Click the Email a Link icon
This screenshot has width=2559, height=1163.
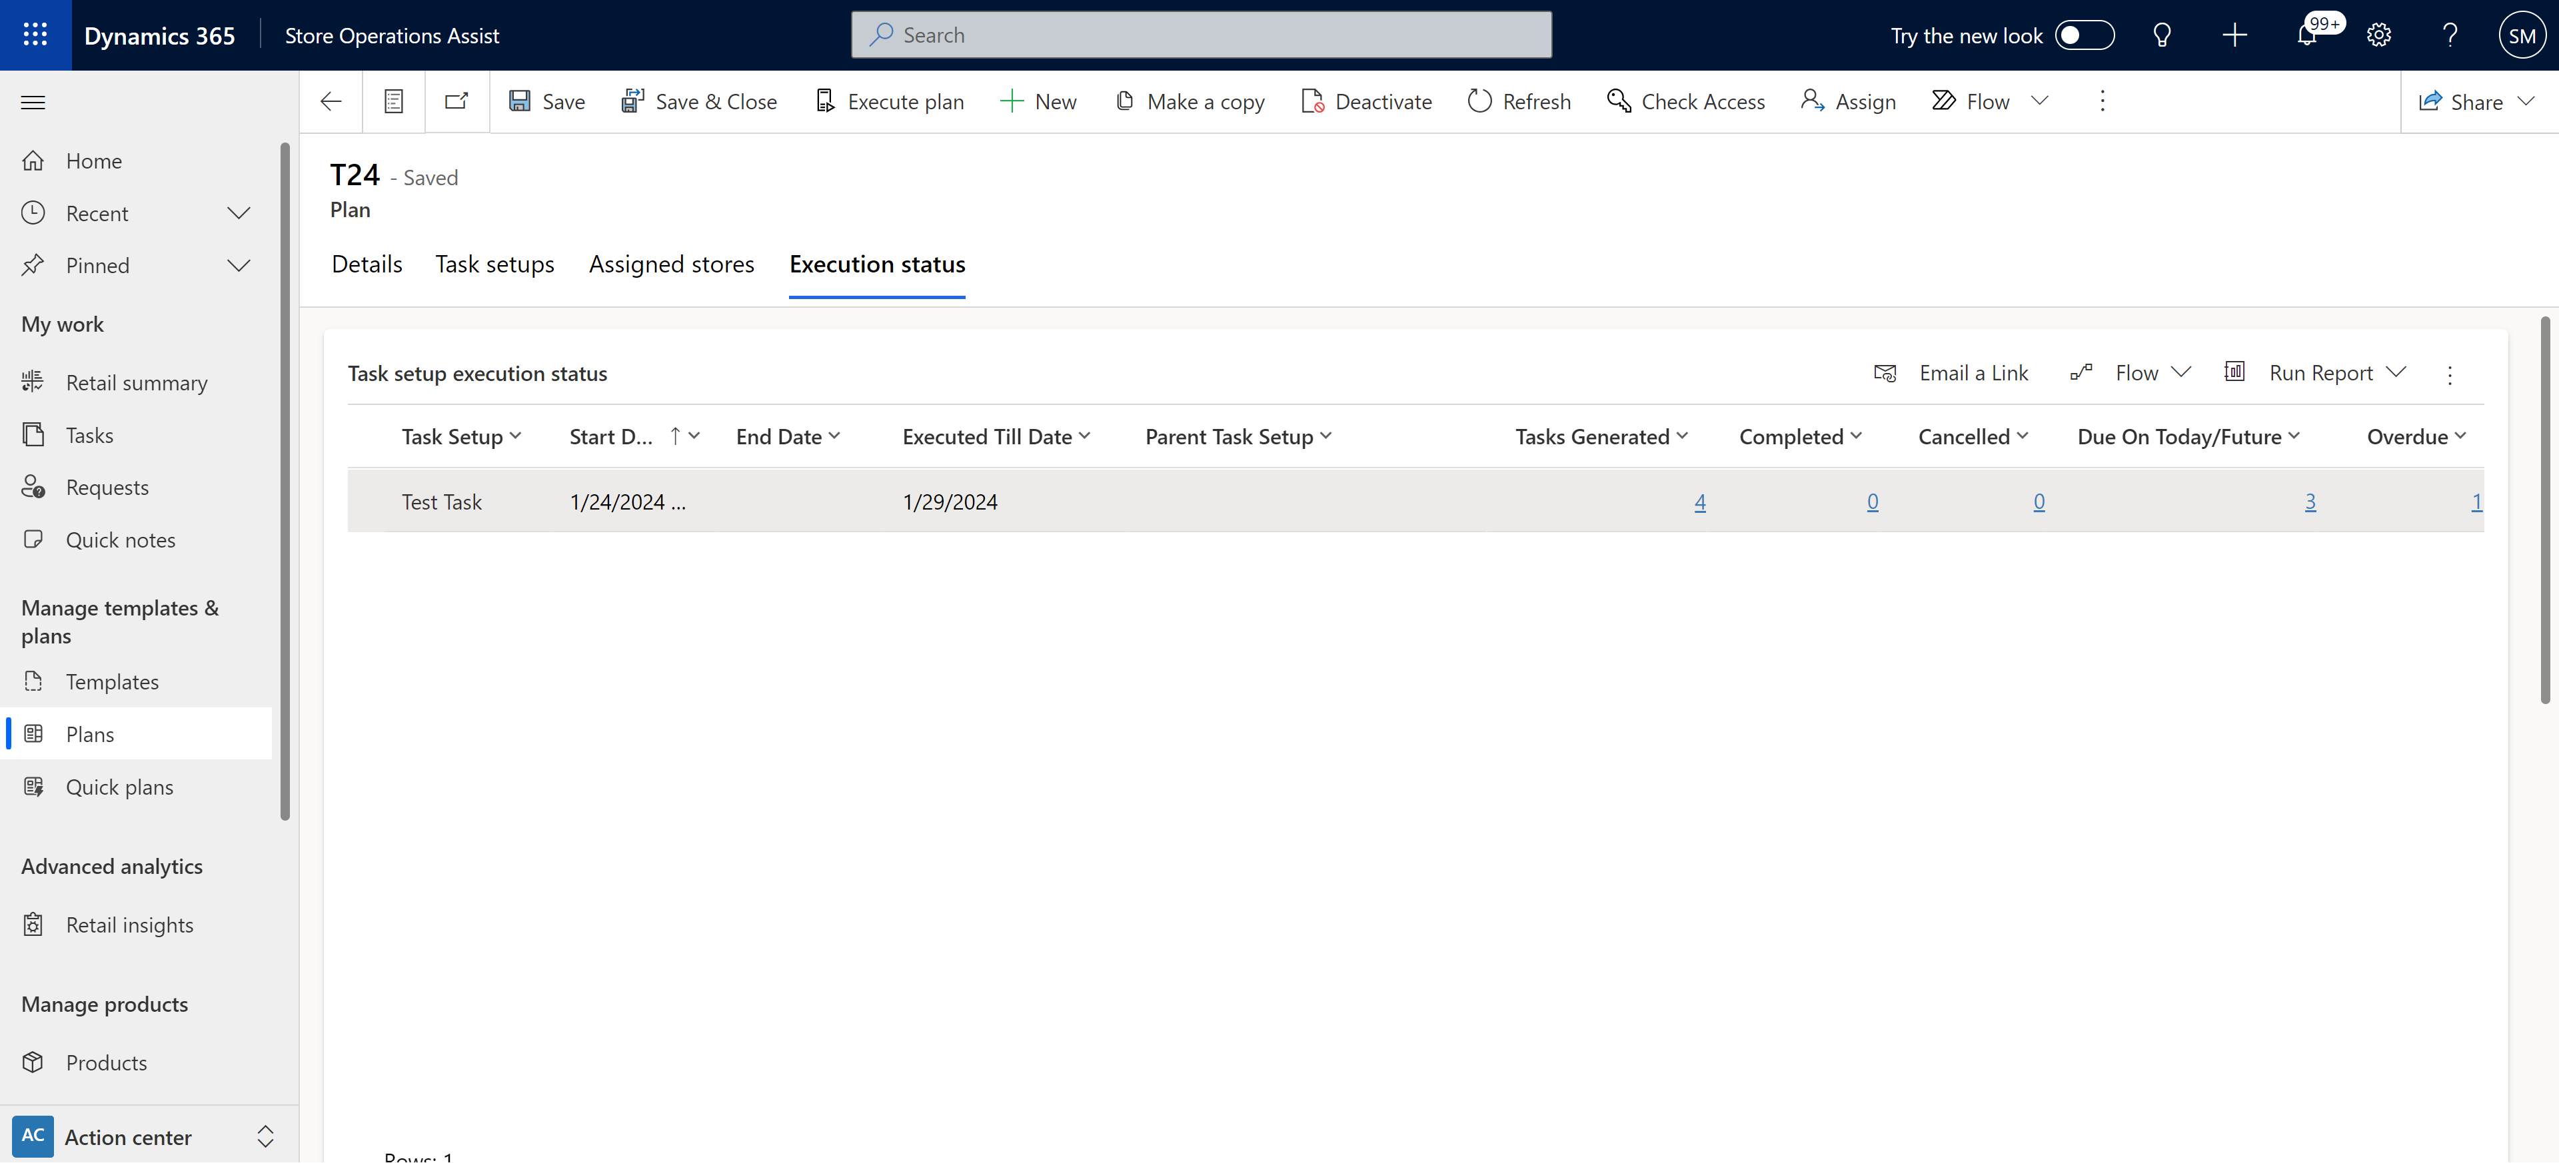1885,372
